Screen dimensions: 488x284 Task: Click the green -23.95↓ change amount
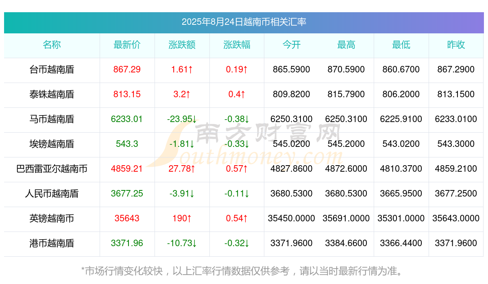click(x=182, y=119)
